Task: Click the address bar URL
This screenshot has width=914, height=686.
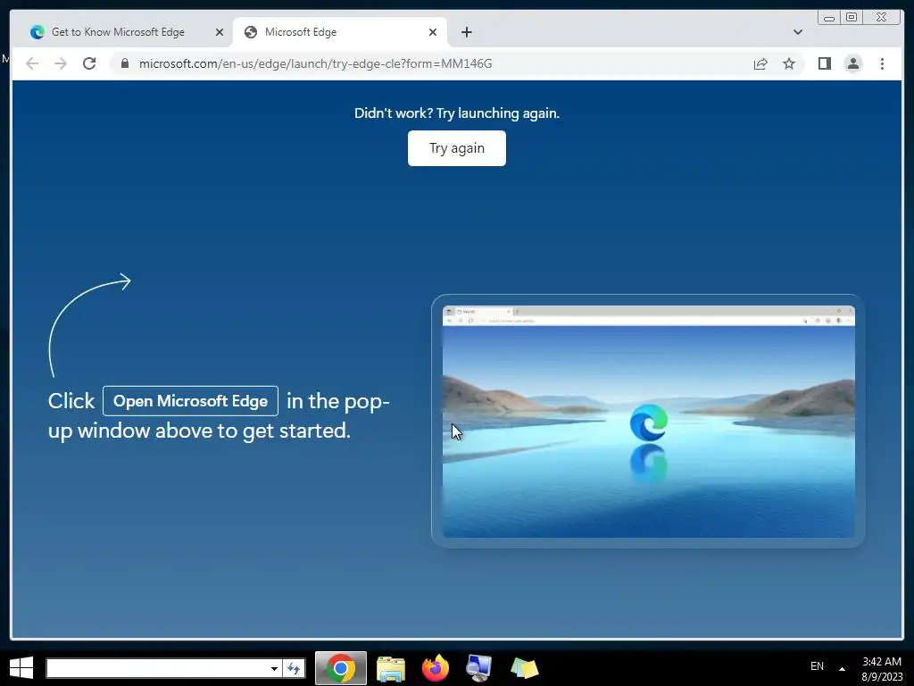Action: [315, 63]
